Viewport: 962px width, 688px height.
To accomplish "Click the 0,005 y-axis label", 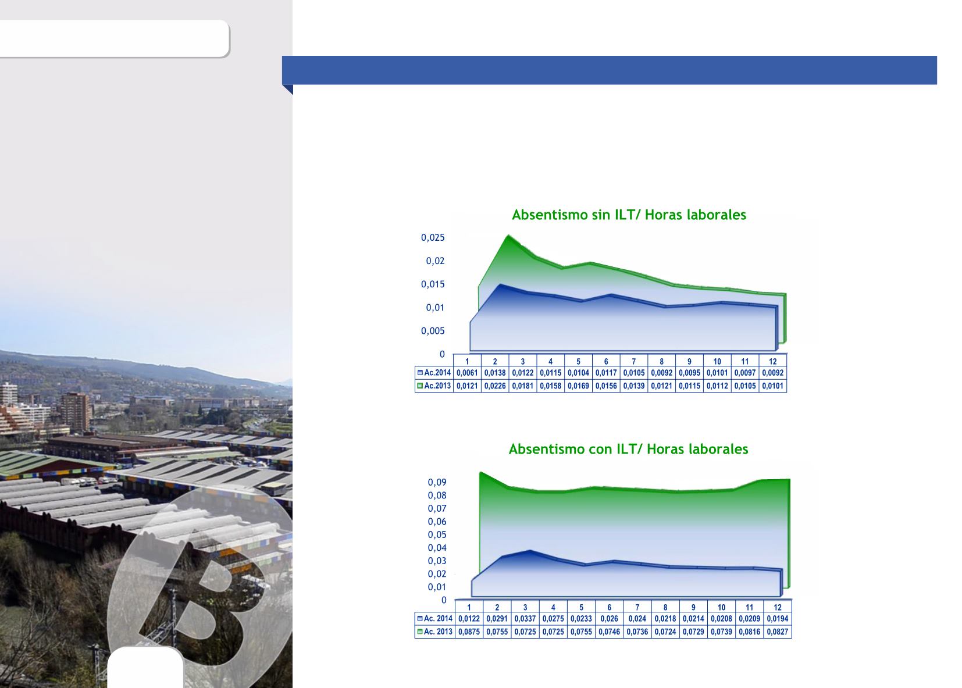I will coord(433,331).
